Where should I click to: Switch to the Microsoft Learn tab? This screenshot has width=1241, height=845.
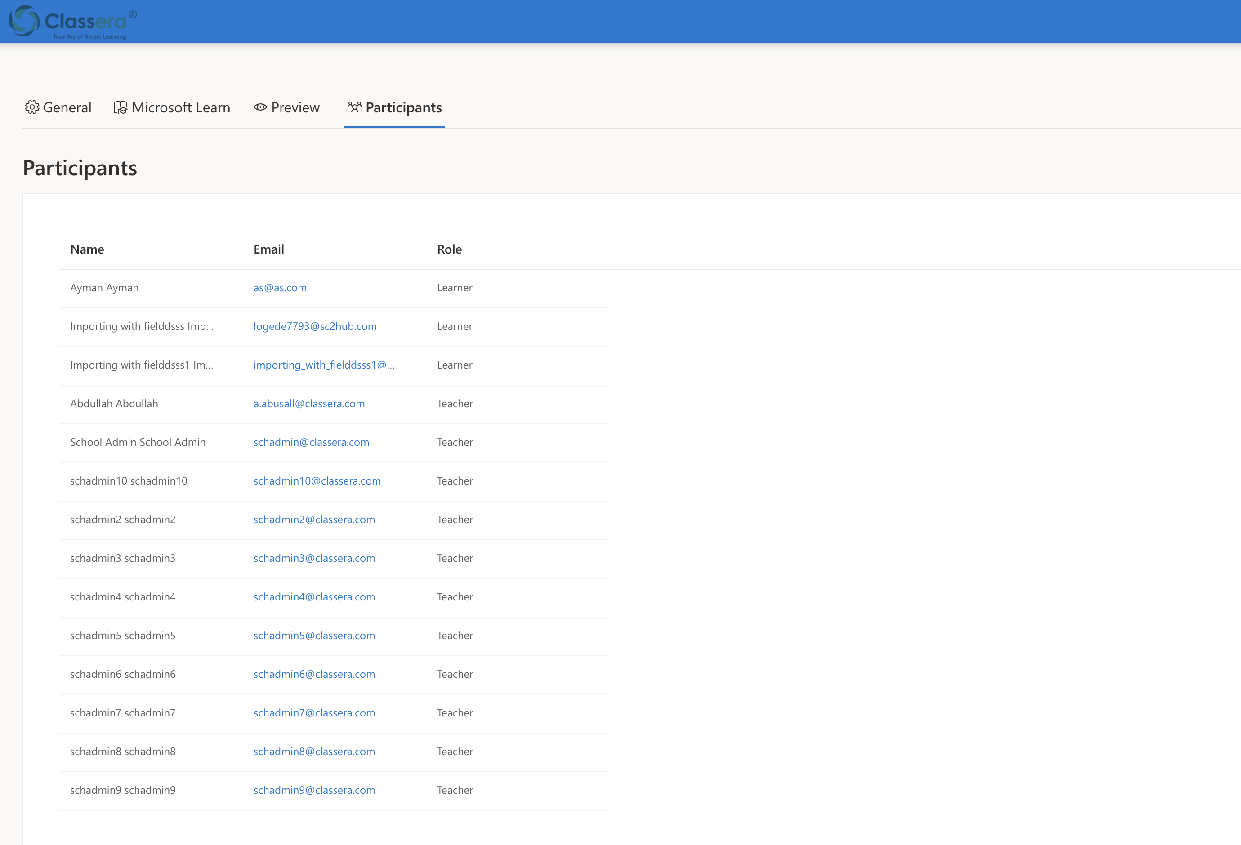172,107
